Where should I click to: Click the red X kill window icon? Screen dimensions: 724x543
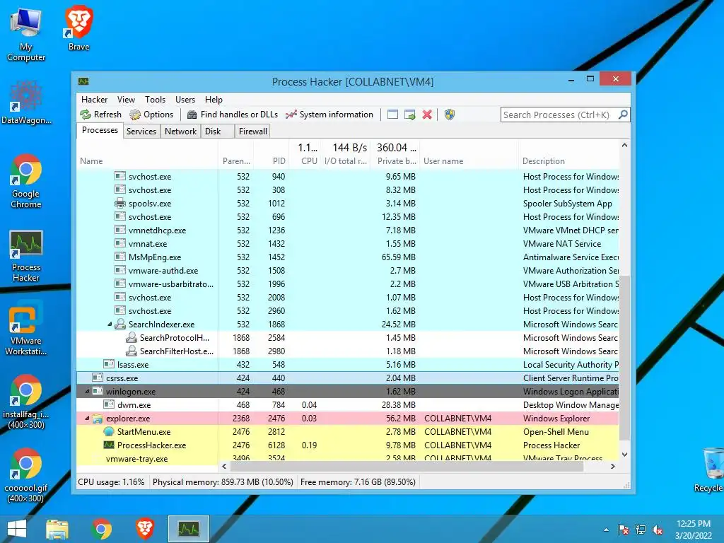click(427, 115)
